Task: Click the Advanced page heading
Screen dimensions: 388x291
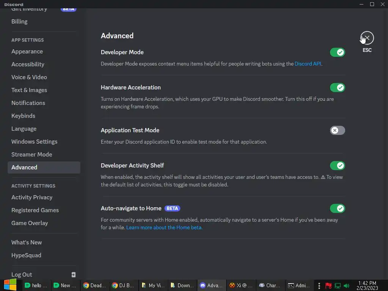Action: point(117,36)
